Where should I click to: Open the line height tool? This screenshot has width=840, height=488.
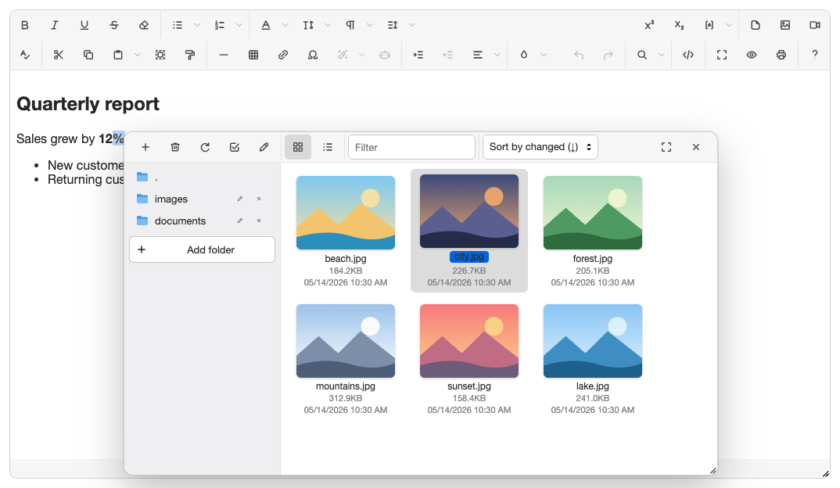pyautogui.click(x=393, y=25)
